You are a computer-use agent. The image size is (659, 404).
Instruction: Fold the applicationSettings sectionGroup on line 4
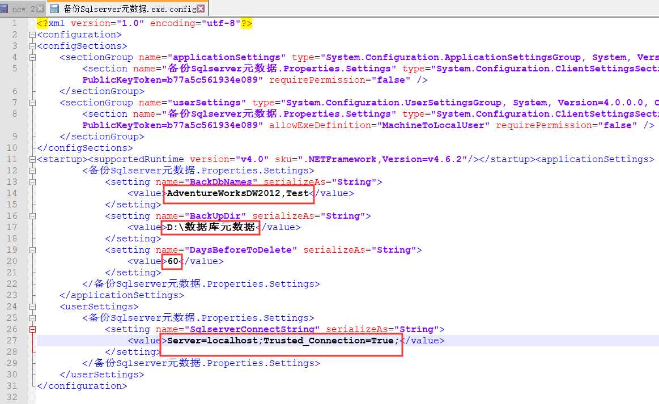point(32,58)
